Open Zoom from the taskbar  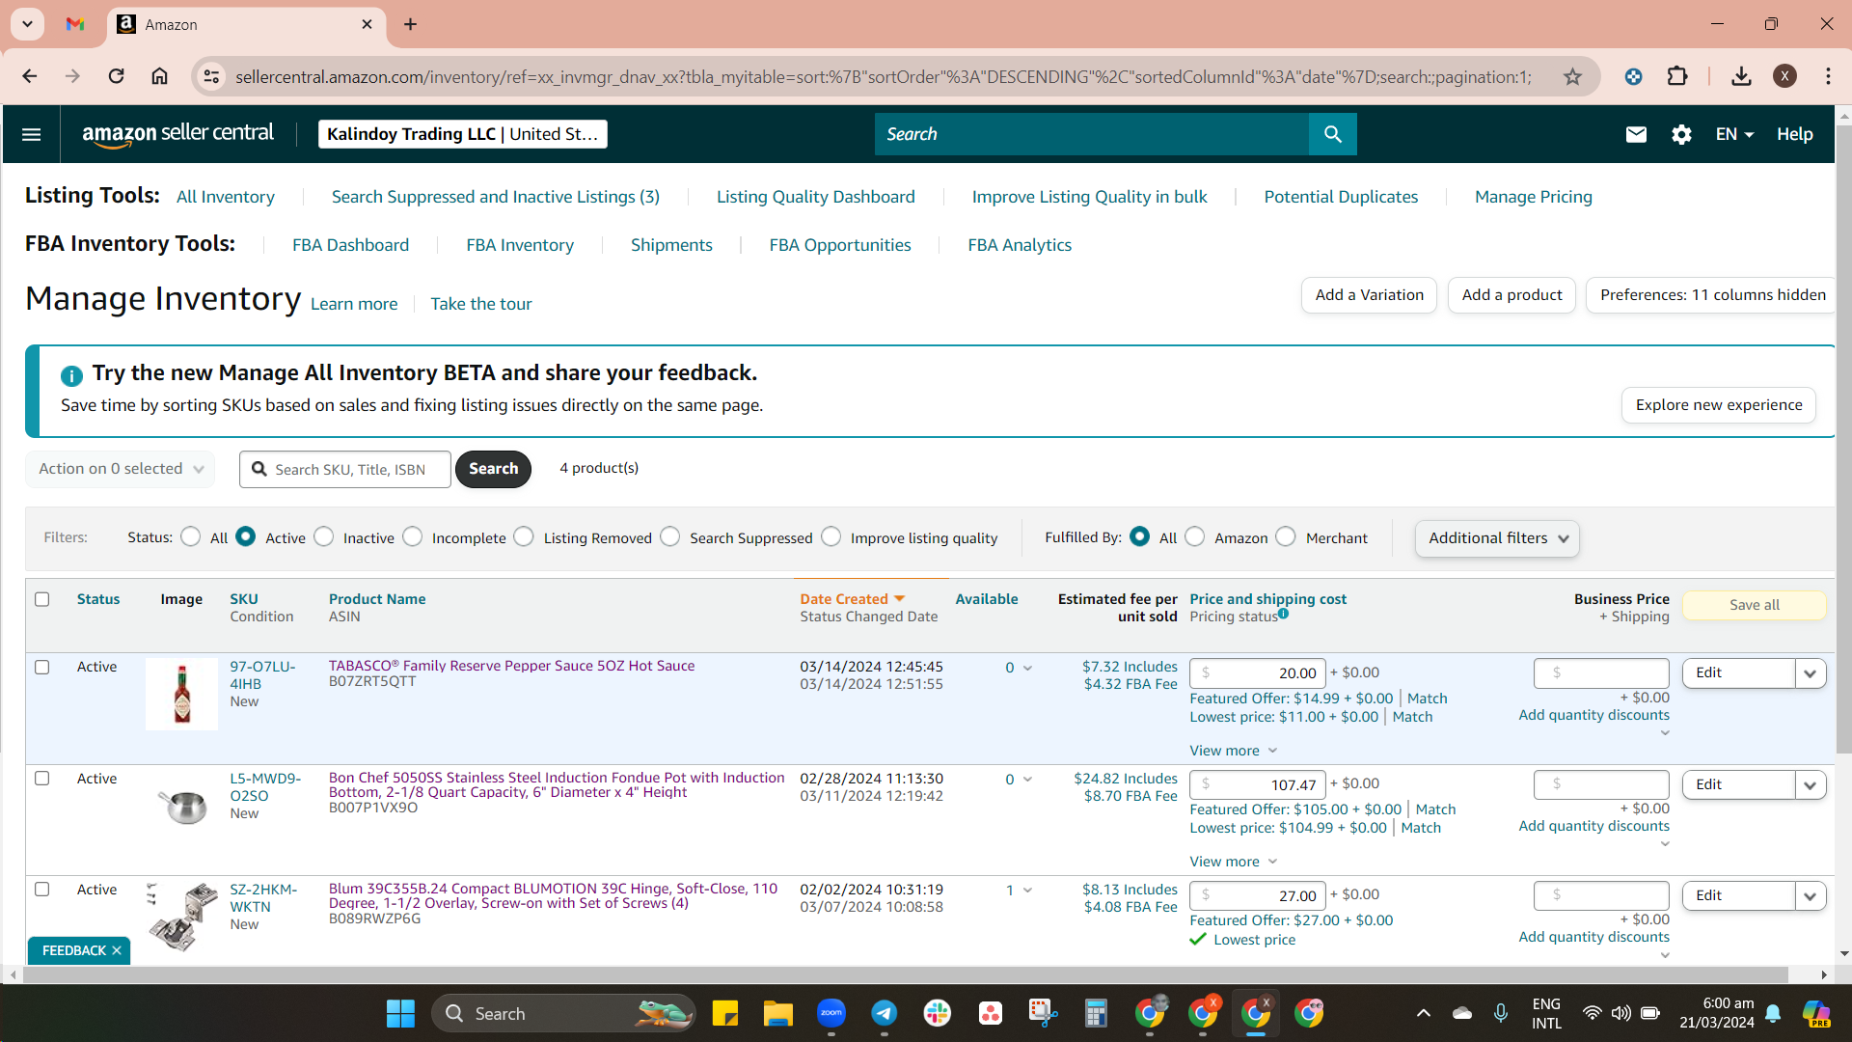(831, 1014)
